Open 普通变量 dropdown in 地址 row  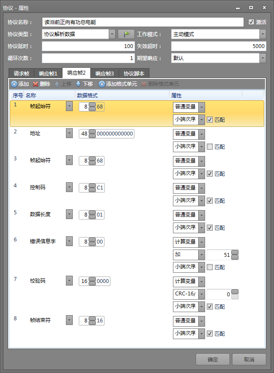point(202,134)
